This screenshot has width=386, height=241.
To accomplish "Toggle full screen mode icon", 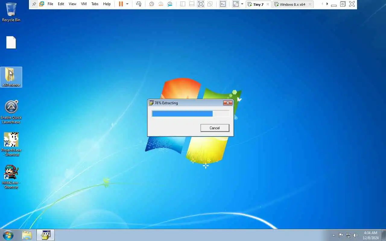I will pos(201,4).
